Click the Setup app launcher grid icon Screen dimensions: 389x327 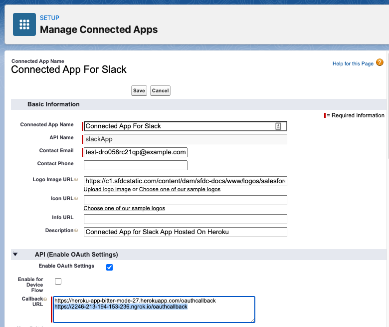24,24
